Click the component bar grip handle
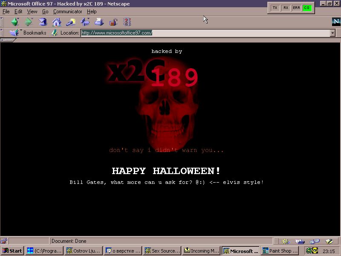 (276, 241)
